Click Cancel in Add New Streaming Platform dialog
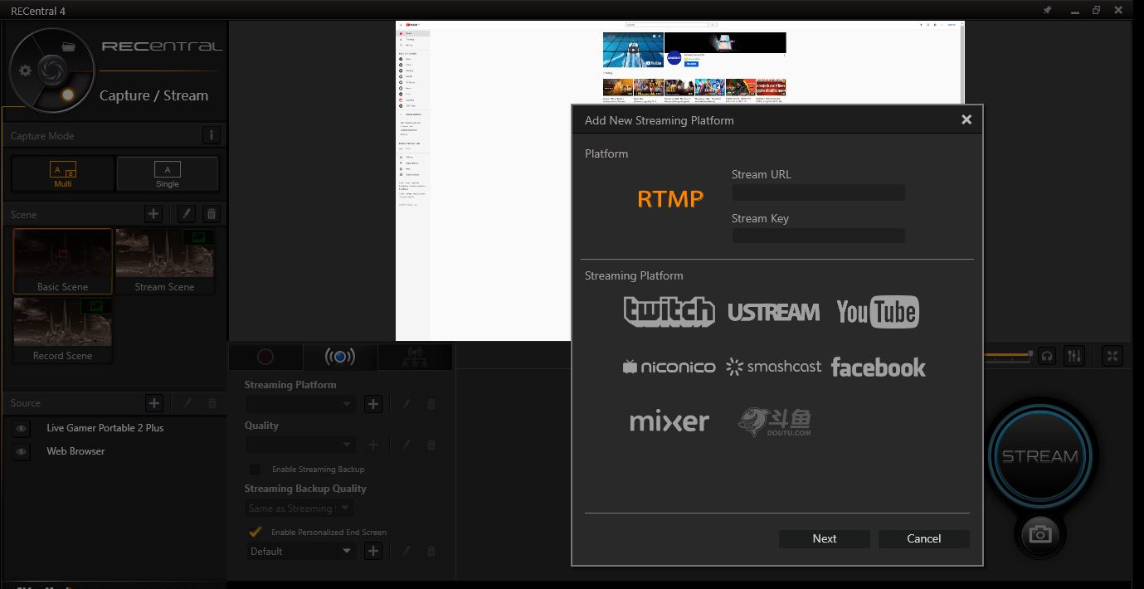This screenshot has height=589, width=1144. tap(924, 538)
